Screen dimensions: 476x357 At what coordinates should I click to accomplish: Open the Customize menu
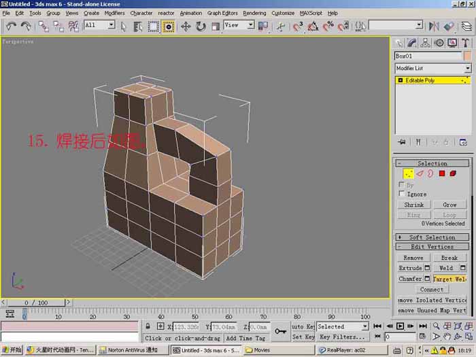283,13
